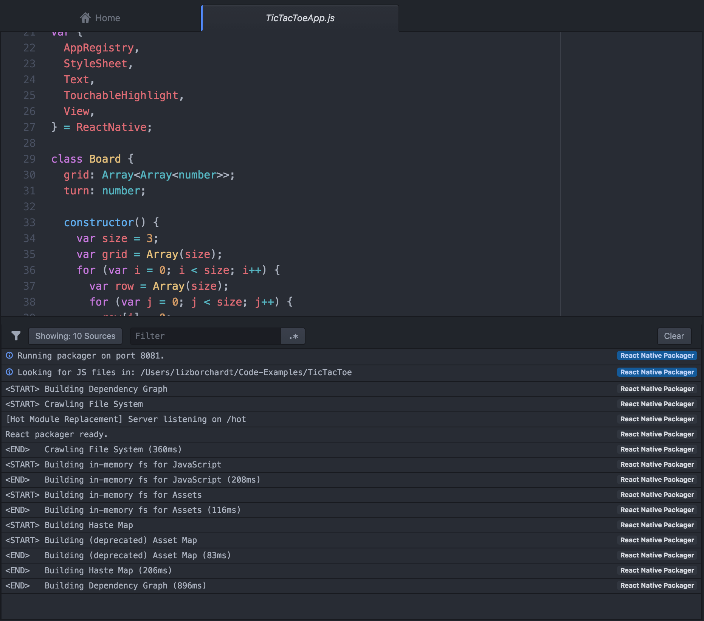Screen dimensions: 704x621
Task: Open the Showing: 10 Sources selector
Action: [x=75, y=336]
